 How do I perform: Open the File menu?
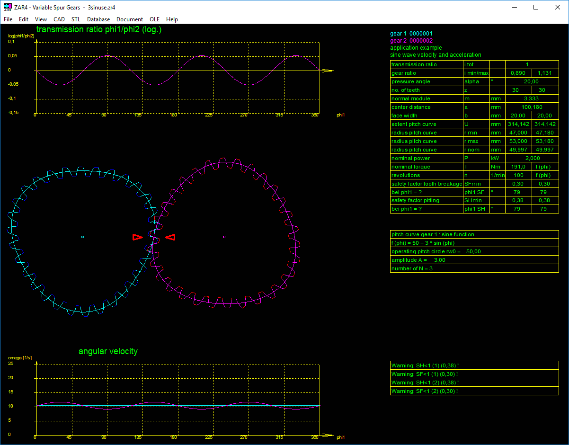coord(8,19)
